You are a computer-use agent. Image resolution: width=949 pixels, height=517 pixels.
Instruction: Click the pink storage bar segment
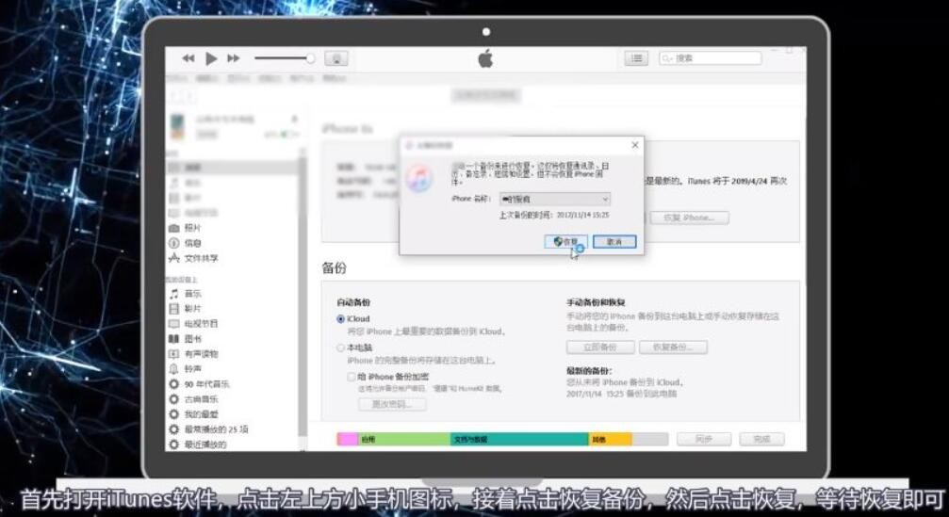coord(348,440)
